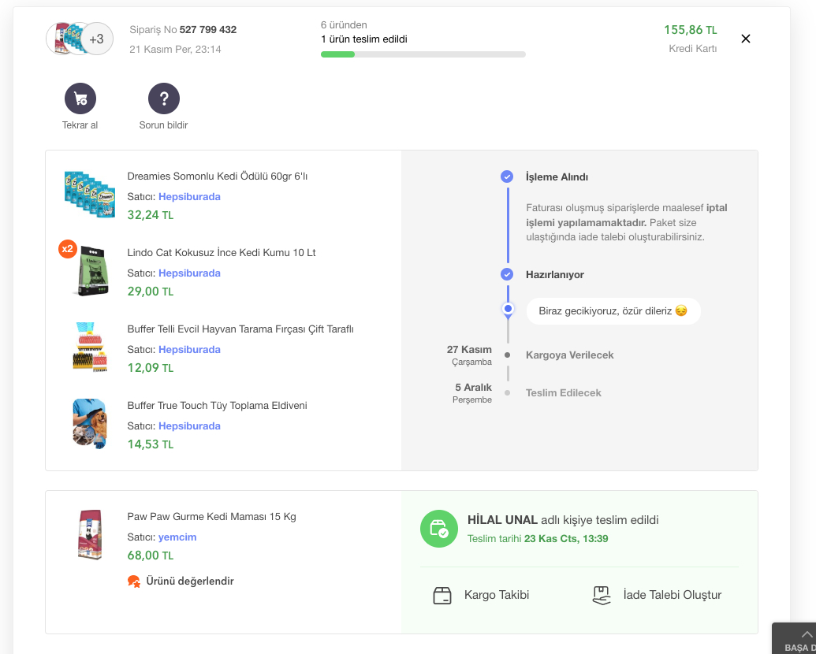
Task: Create return request via İade Talebi Oluştur
Action: pos(673,595)
